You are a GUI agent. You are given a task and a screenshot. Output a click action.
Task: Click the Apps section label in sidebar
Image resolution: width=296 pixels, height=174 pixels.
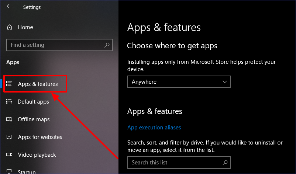pyautogui.click(x=13, y=62)
